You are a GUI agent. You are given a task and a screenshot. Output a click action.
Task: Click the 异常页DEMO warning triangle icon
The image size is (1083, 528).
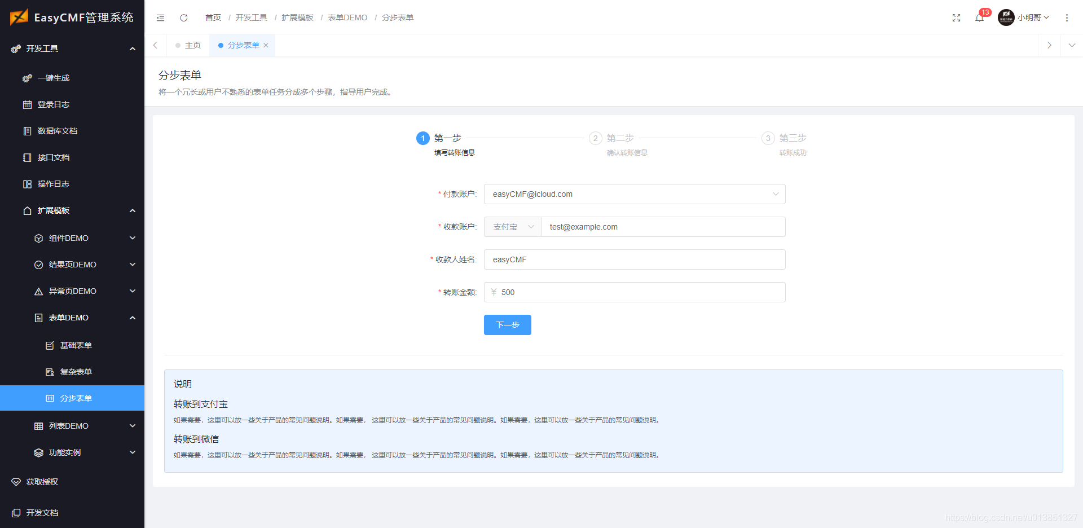[38, 292]
